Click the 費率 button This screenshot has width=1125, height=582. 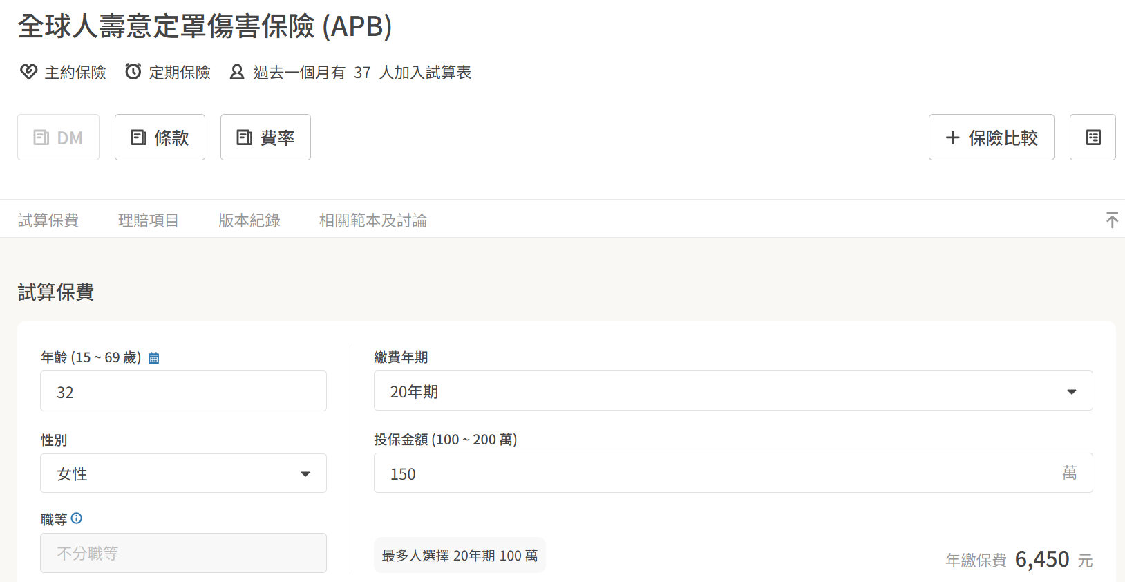coord(265,138)
